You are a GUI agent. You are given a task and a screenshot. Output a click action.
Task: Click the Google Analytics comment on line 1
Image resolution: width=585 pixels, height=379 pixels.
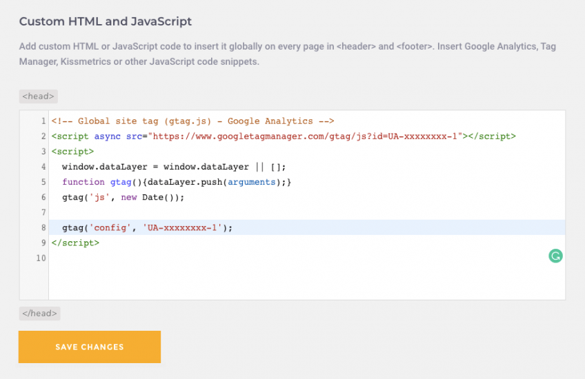[x=193, y=121]
